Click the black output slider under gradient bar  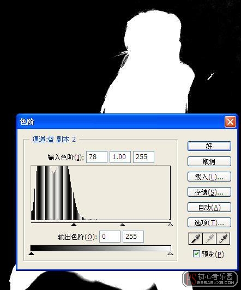click(32, 253)
